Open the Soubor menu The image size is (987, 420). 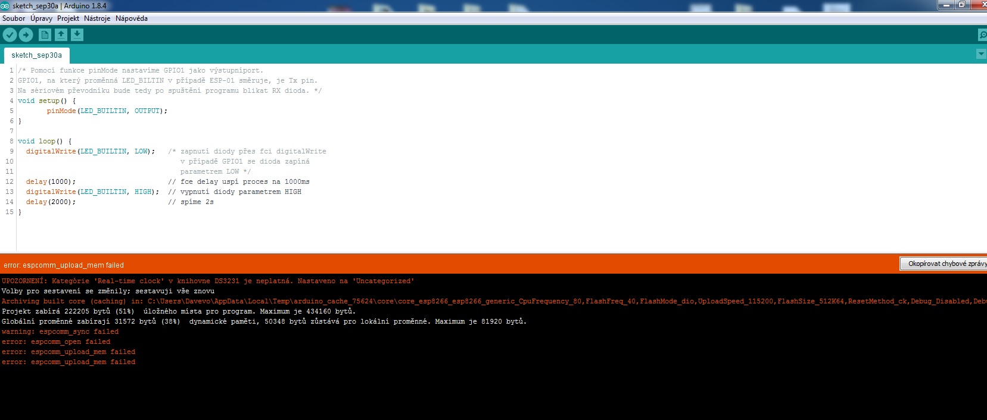tap(14, 18)
